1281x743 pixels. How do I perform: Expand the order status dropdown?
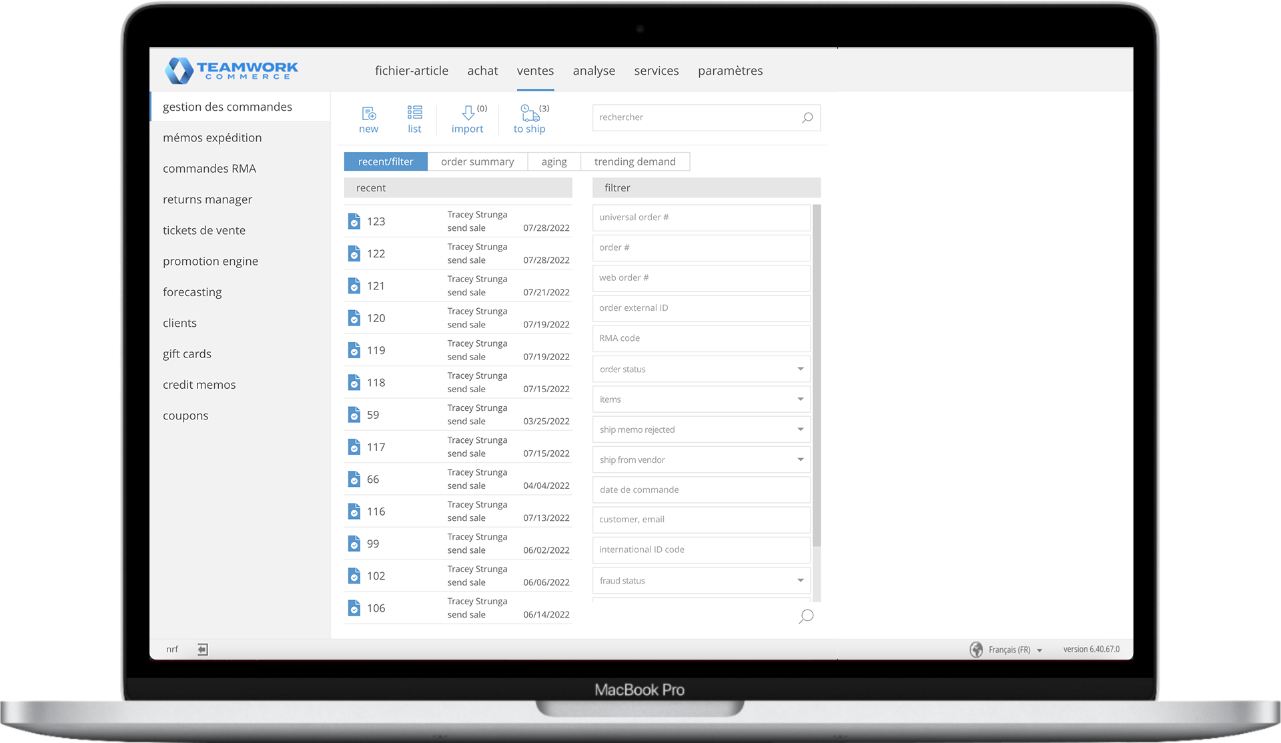800,368
